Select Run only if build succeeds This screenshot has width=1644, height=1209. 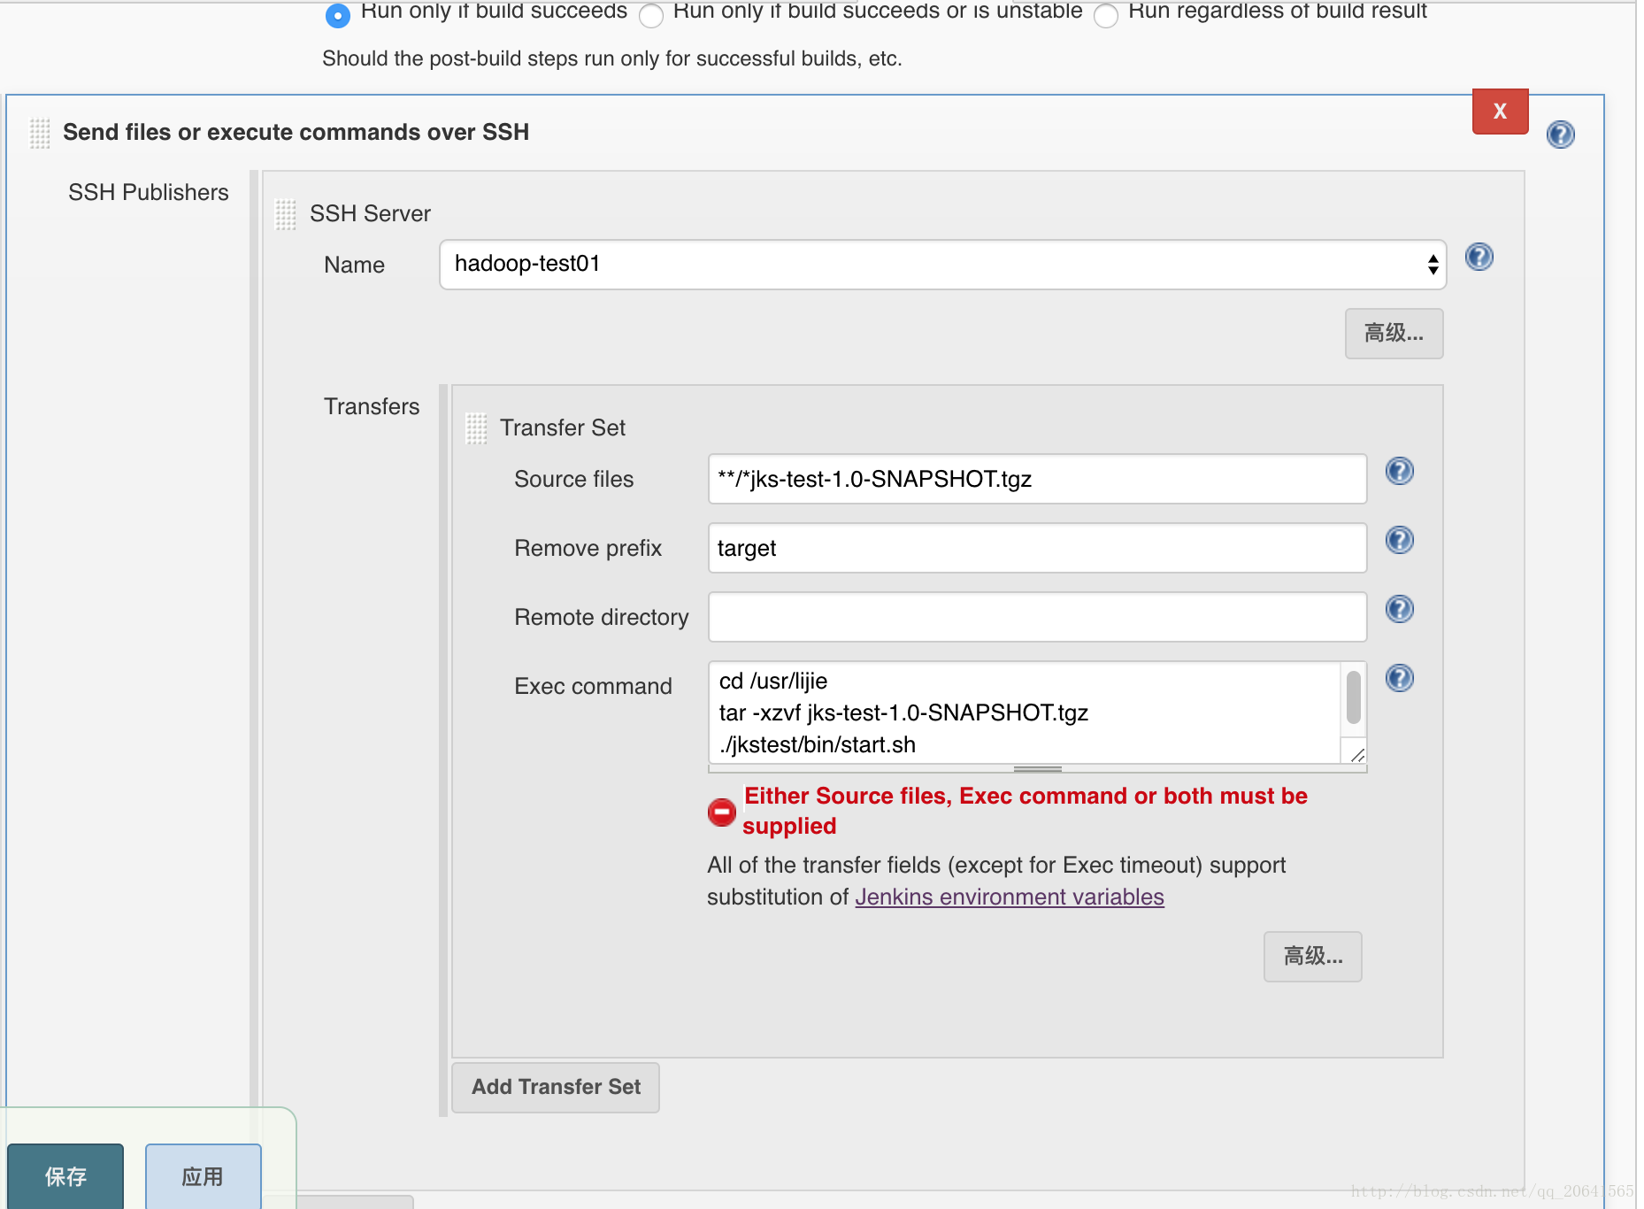tap(338, 15)
